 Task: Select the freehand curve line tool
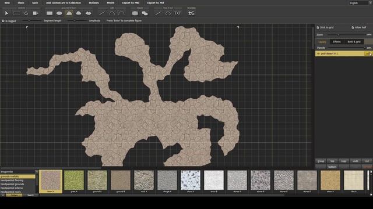(x=168, y=13)
